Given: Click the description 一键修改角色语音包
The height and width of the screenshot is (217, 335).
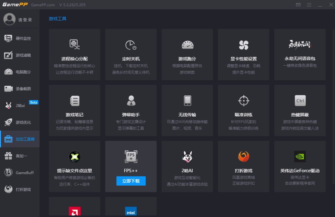Looking at the screenshot, I should click(300, 65).
